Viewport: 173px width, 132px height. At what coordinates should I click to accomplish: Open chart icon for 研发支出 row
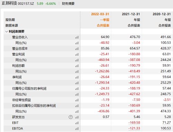tap(77, 117)
